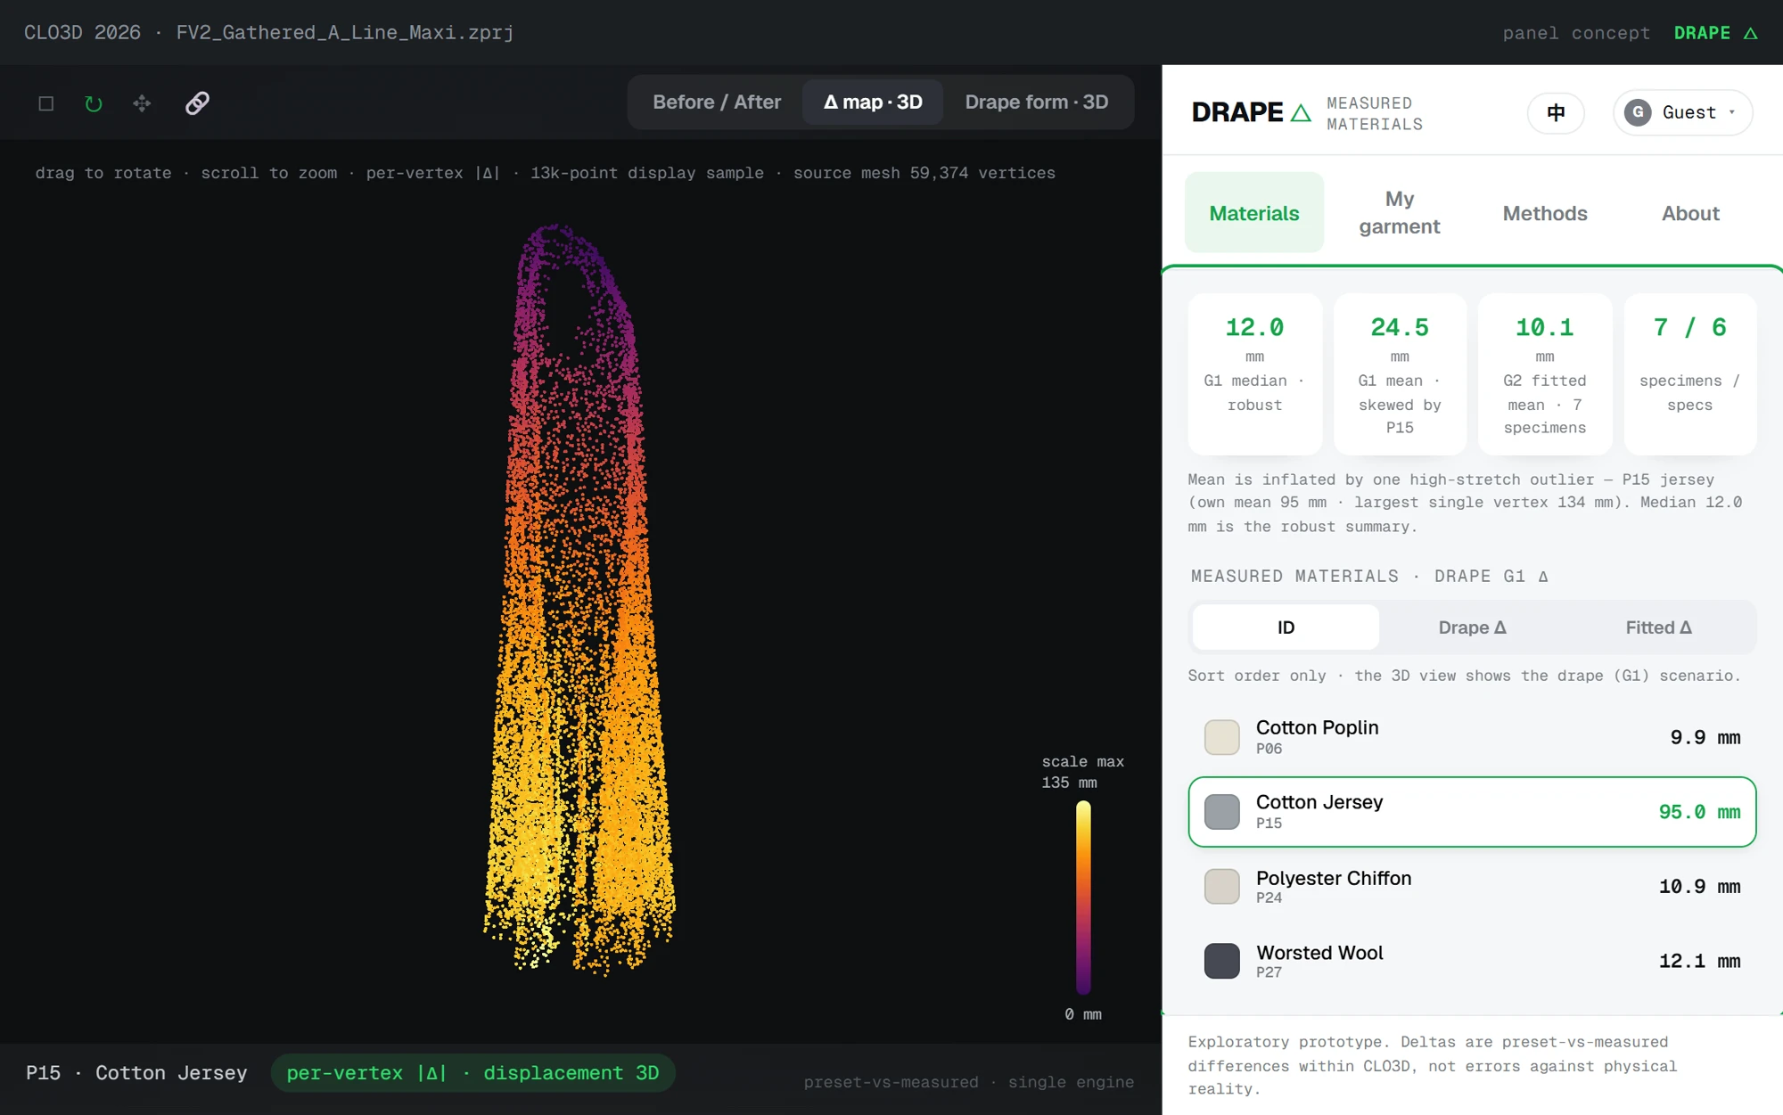Click the 24.5 mm G1 mean card
This screenshot has height=1115, width=1783.
1400,374
